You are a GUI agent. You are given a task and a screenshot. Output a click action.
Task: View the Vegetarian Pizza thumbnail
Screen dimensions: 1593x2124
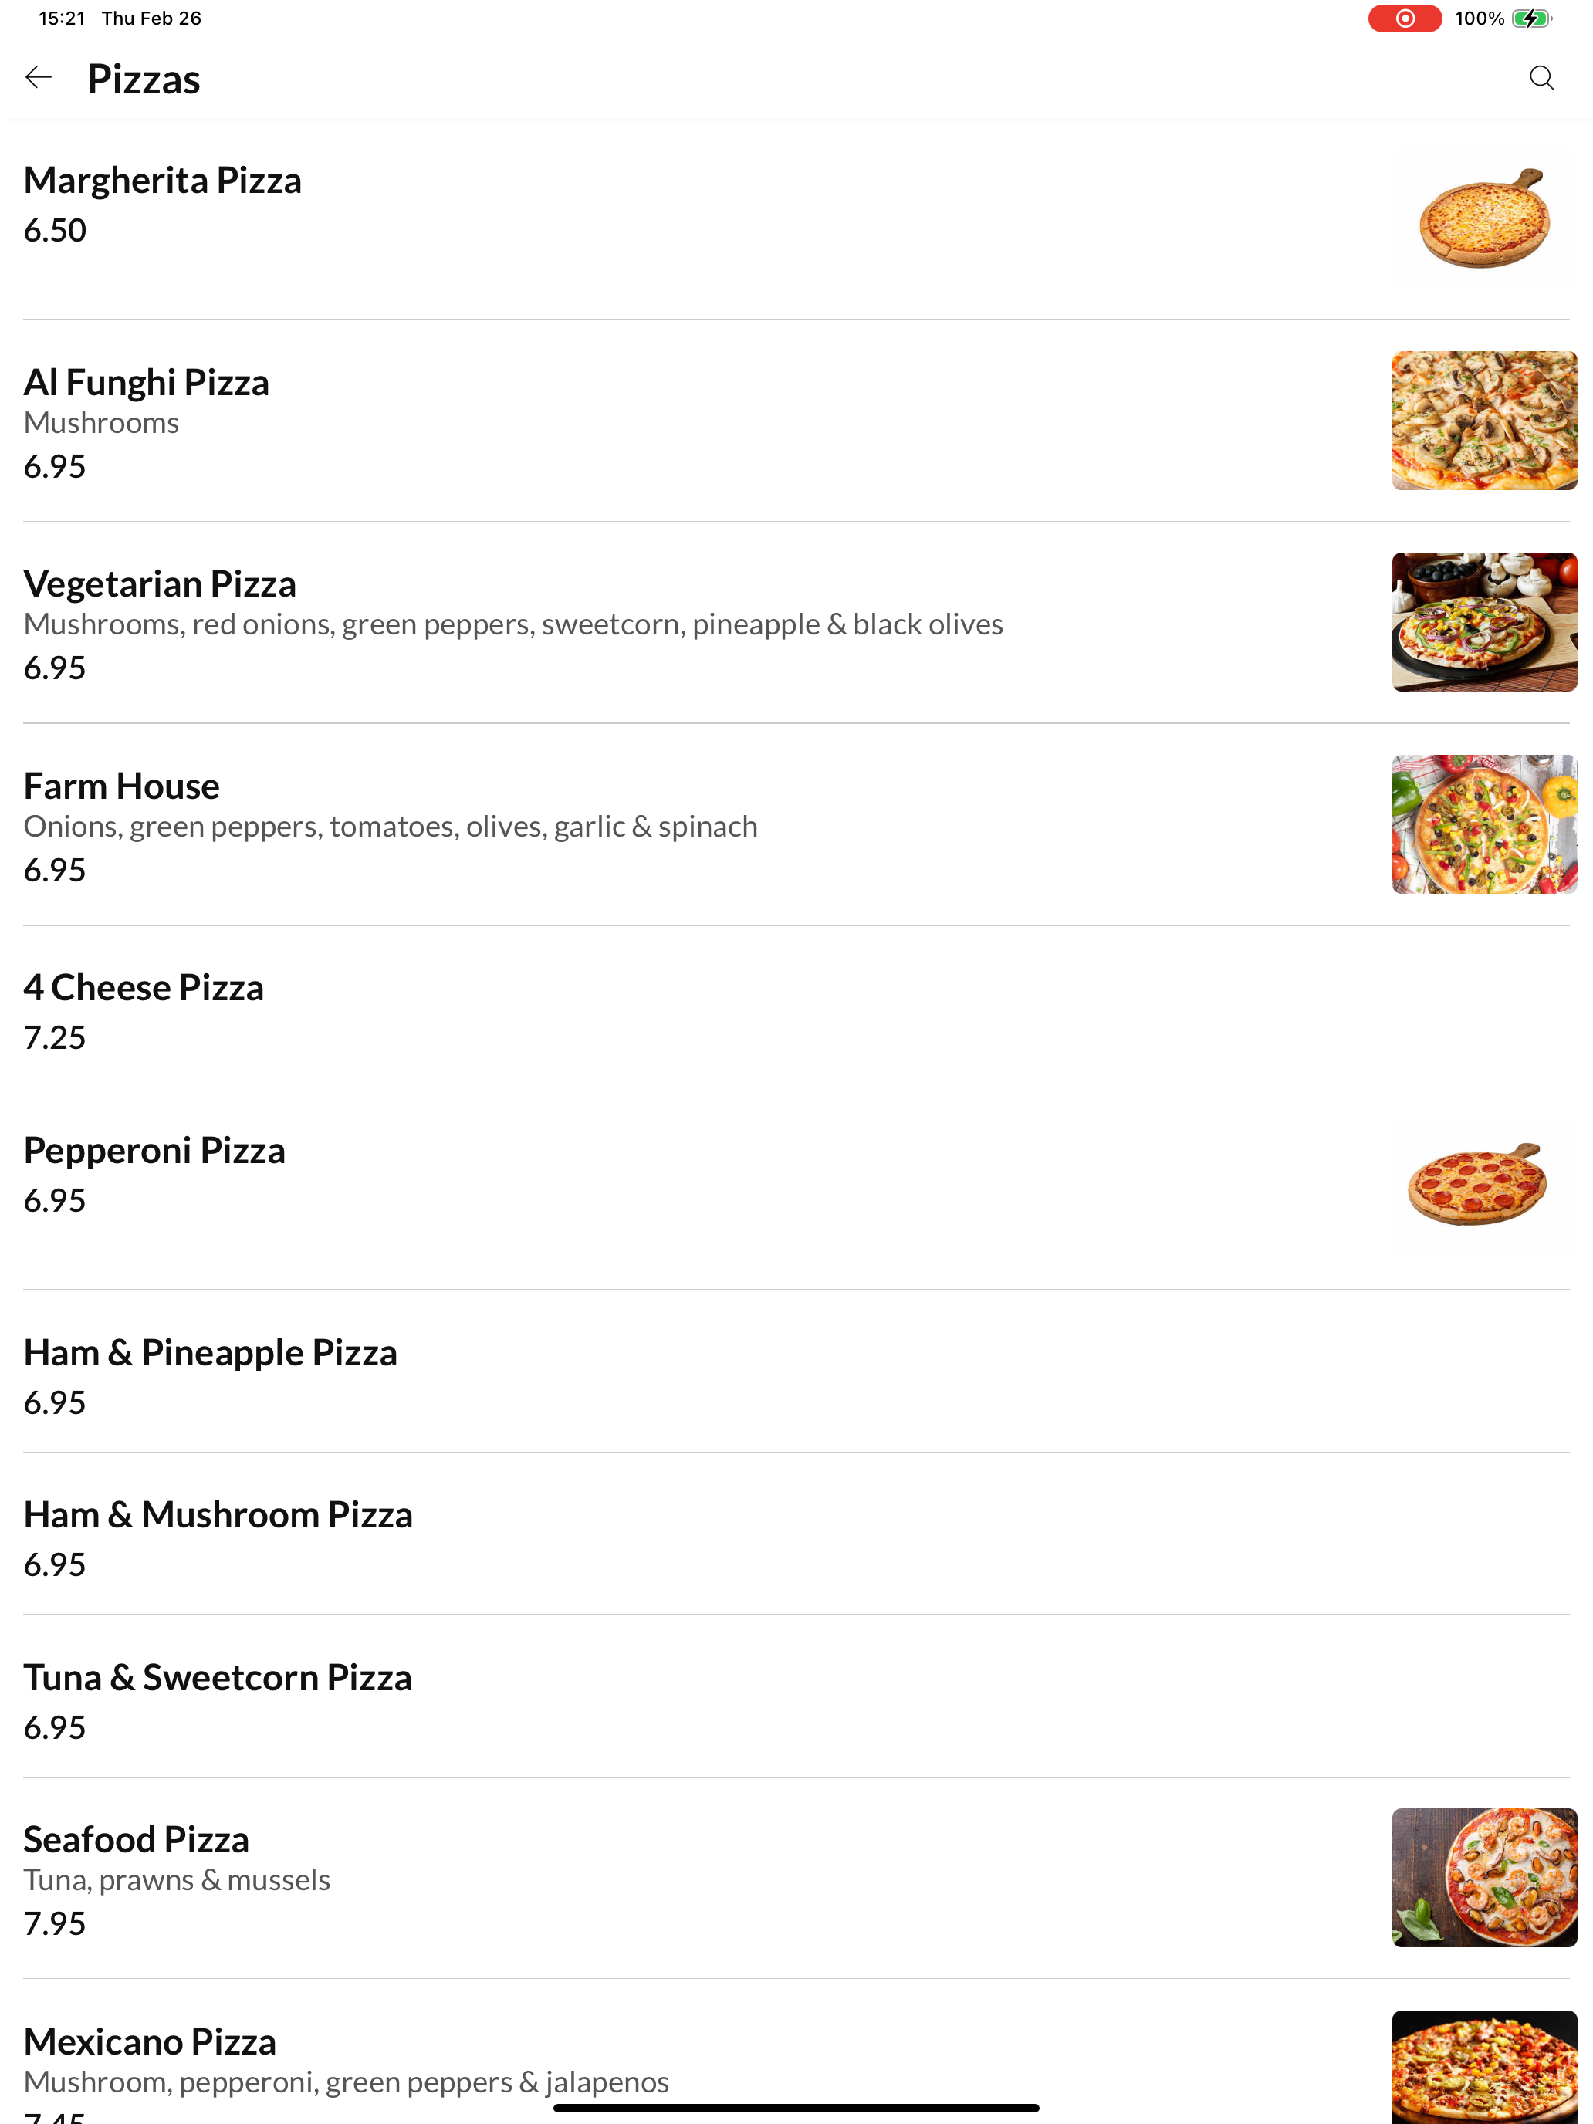click(1483, 622)
